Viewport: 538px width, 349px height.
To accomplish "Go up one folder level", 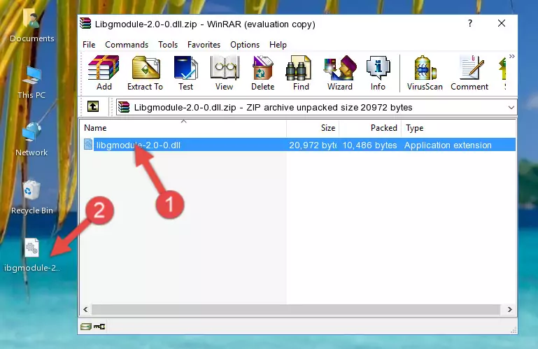I will click(93, 107).
